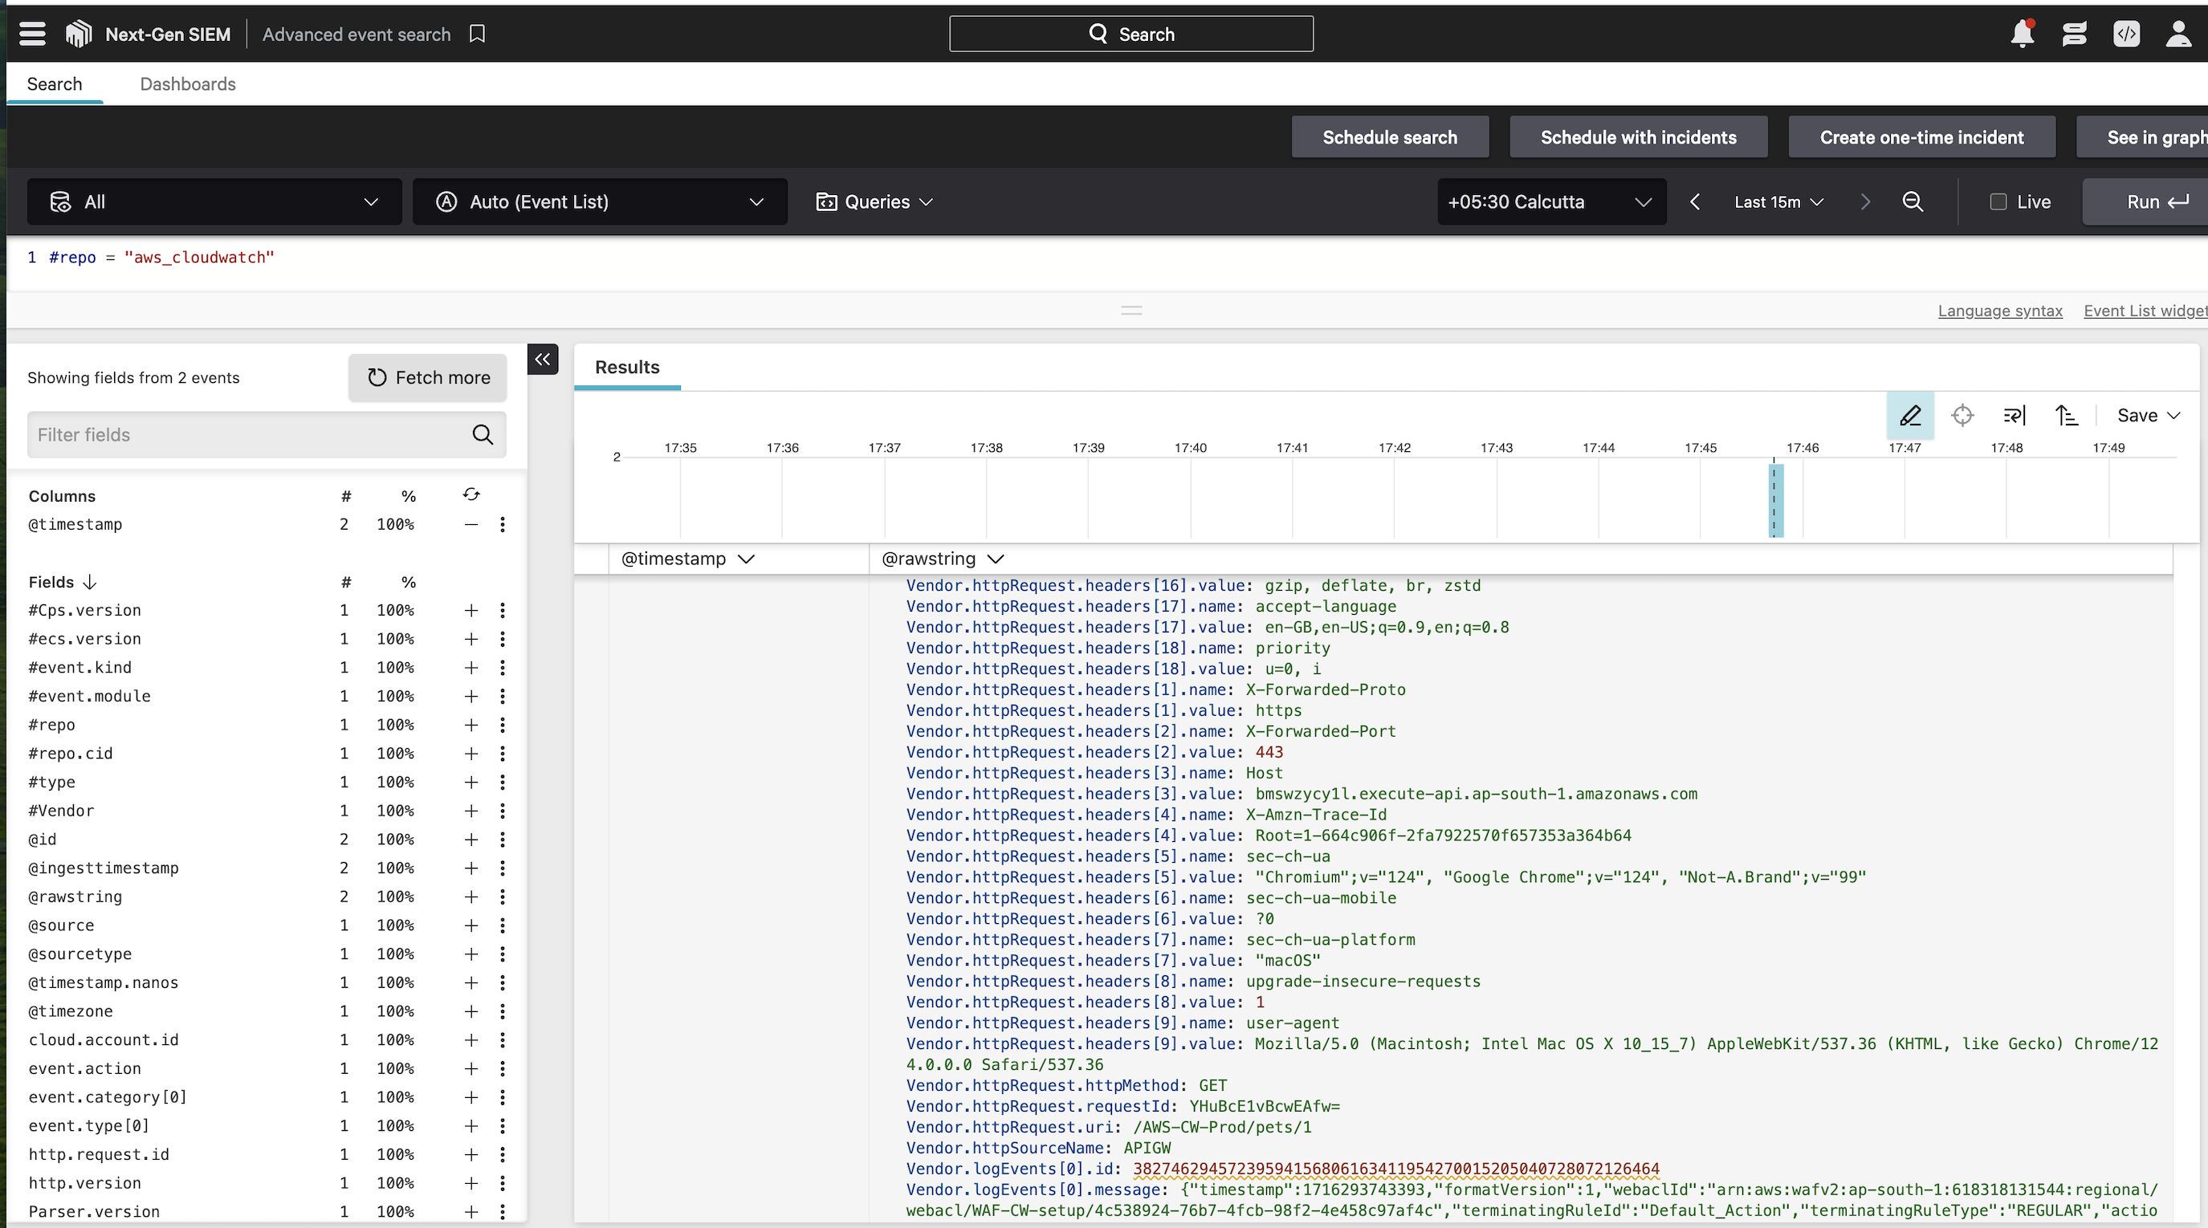Enable the Live checkbox
This screenshot has height=1228, width=2208.
pos(1998,202)
